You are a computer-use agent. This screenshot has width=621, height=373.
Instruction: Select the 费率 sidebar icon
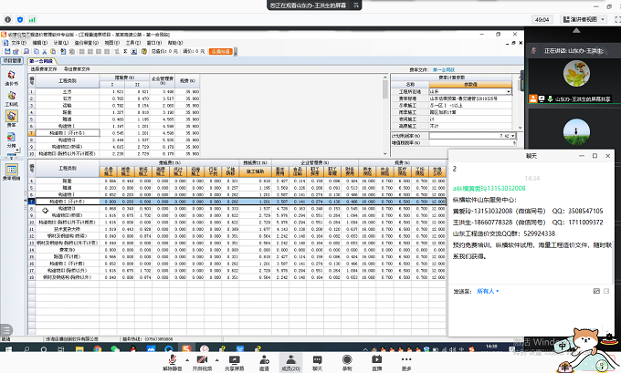11,119
